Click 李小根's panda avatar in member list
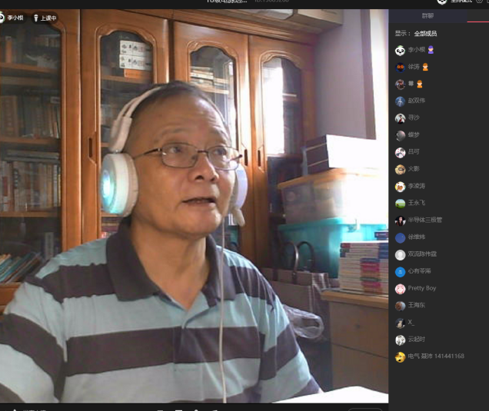Image resolution: width=489 pixels, height=411 pixels. coord(400,50)
